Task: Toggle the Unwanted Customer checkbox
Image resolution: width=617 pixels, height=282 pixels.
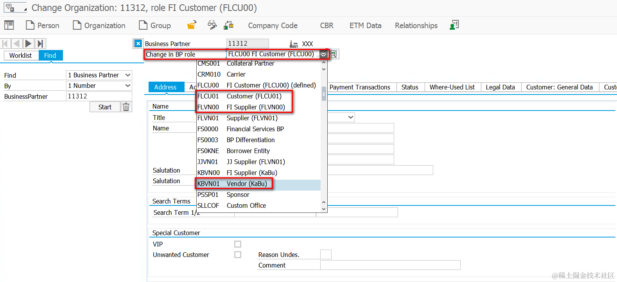Action: (x=238, y=255)
